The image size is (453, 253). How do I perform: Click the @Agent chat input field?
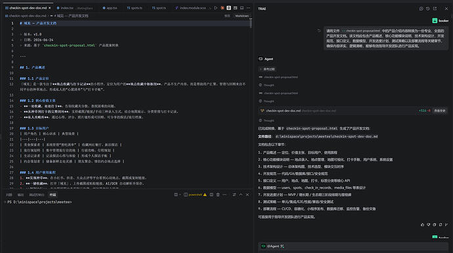pos(353,246)
